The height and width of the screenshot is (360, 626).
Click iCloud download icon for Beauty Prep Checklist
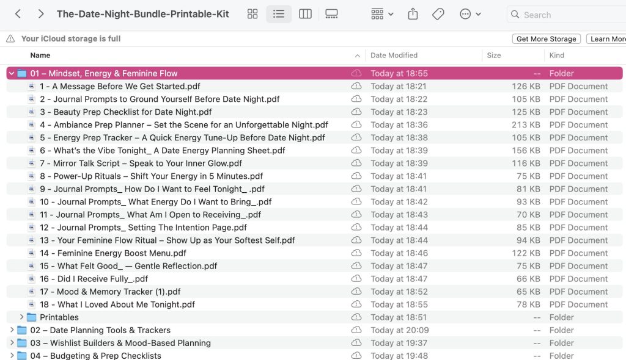tap(356, 112)
